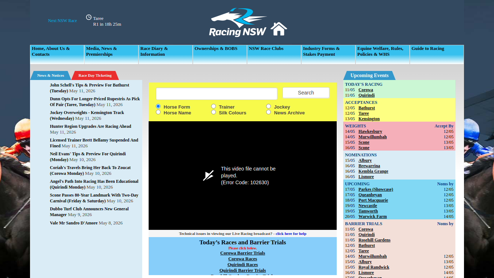
Task: Select the Trainer radio button
Action: pos(214,106)
